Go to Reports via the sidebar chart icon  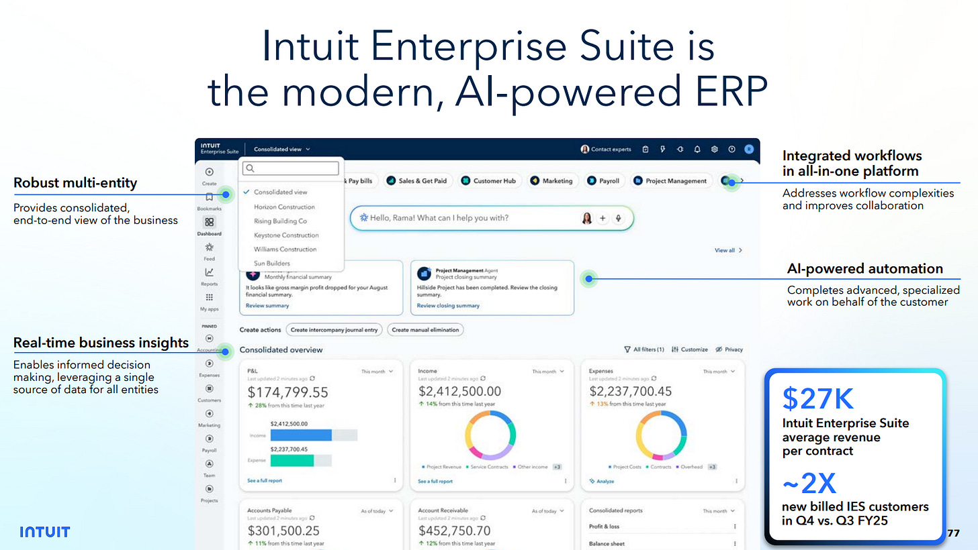tap(210, 272)
